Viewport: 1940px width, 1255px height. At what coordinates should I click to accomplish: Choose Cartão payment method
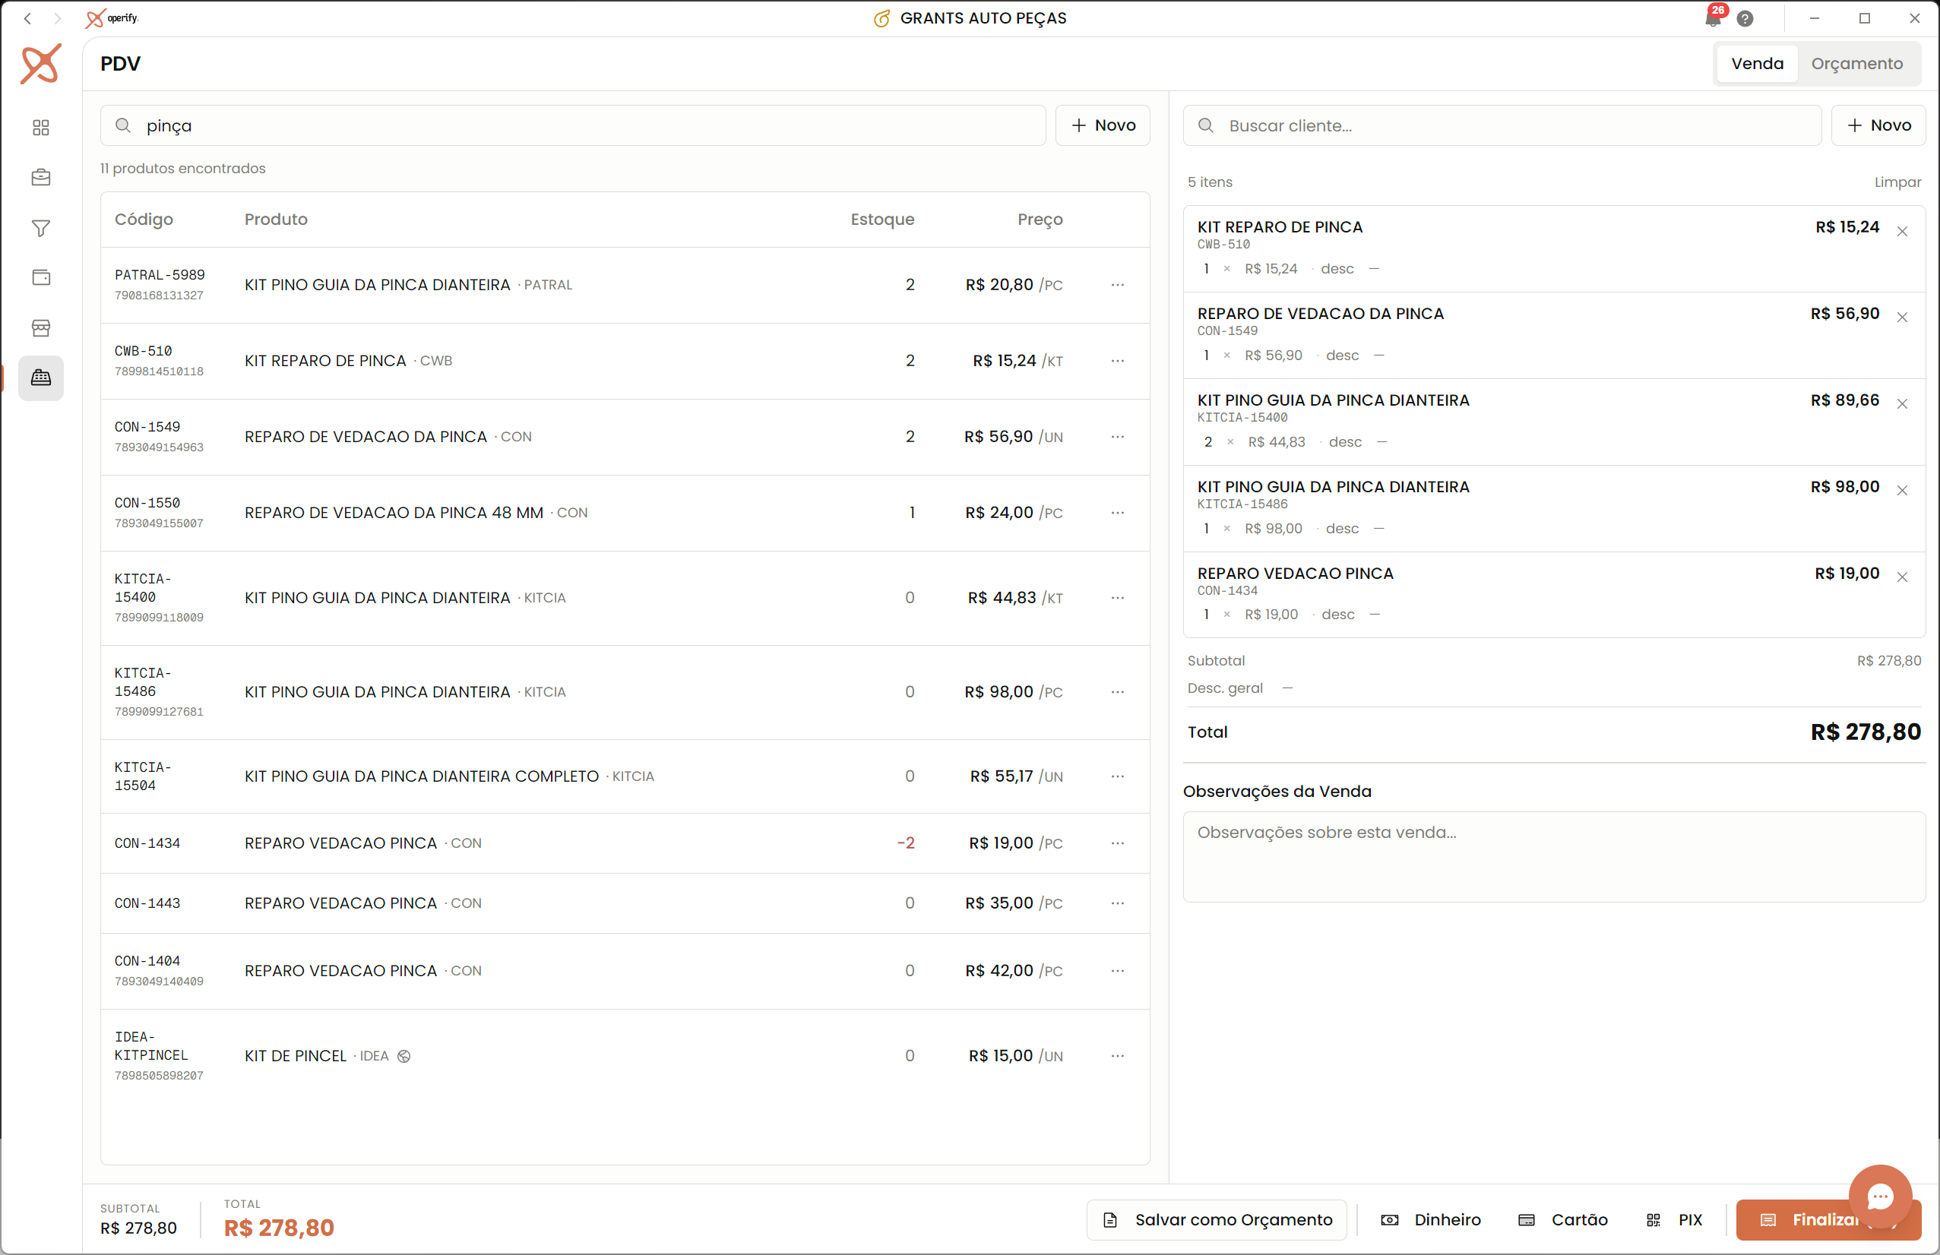(x=1563, y=1219)
